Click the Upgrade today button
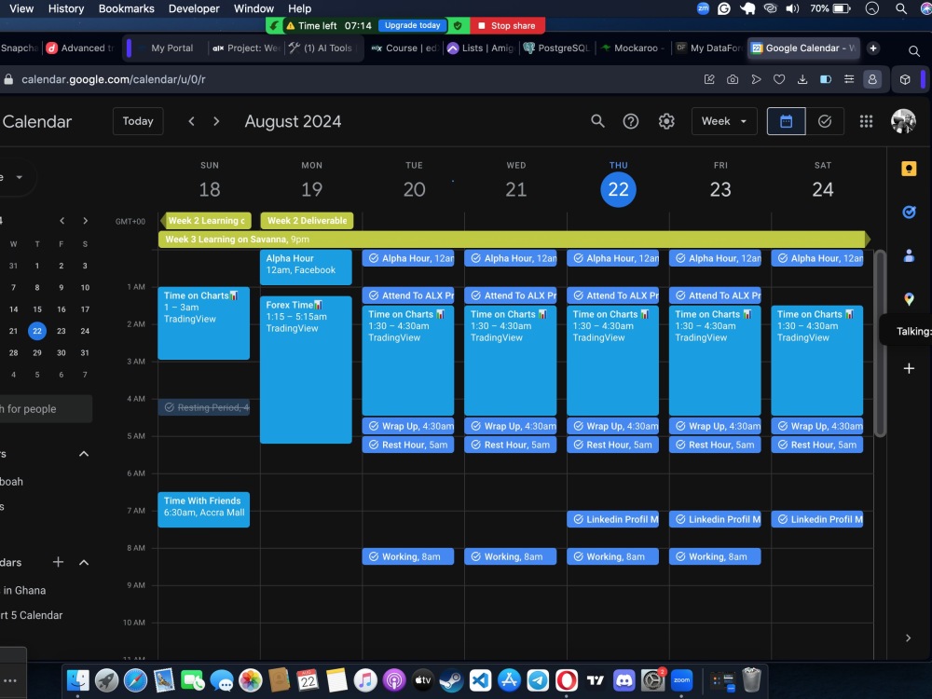The image size is (932, 699). coord(412,25)
